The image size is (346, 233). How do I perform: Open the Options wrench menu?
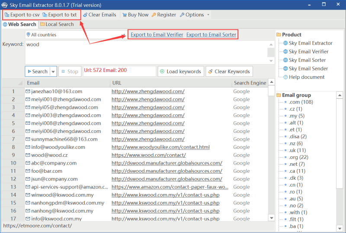192,15
